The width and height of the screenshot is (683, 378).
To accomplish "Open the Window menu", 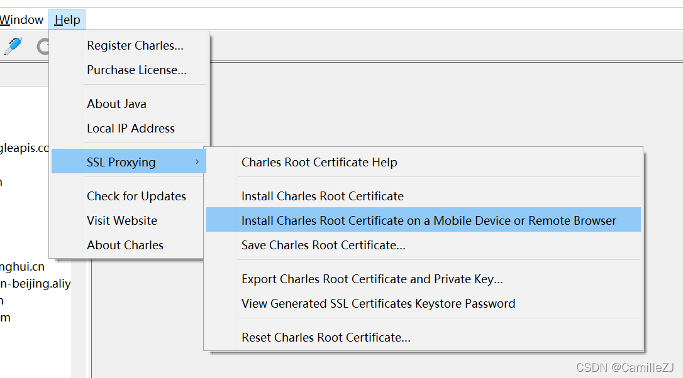I will (22, 20).
